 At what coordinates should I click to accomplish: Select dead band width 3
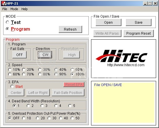pyautogui.click(x=42, y=106)
